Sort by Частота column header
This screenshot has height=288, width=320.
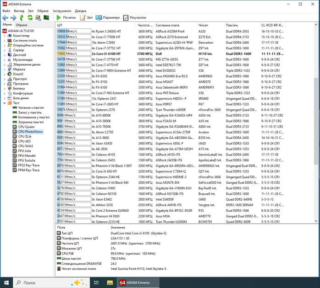click(x=144, y=25)
